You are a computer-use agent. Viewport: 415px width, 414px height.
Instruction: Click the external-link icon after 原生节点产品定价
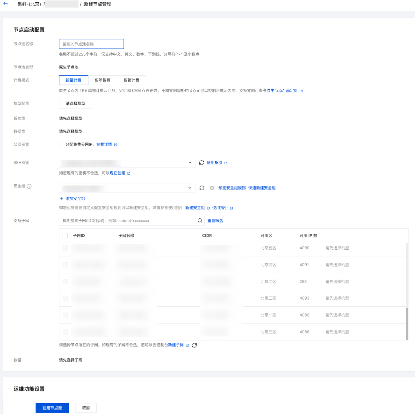pos(301,91)
